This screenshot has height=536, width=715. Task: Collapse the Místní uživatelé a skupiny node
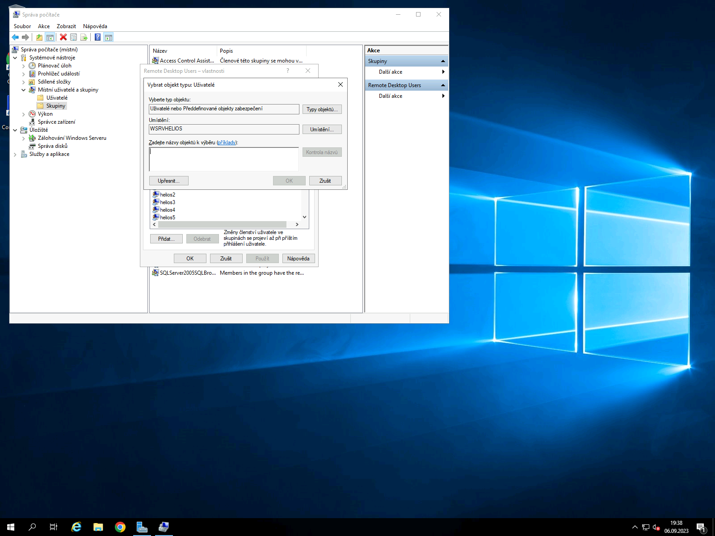24,90
